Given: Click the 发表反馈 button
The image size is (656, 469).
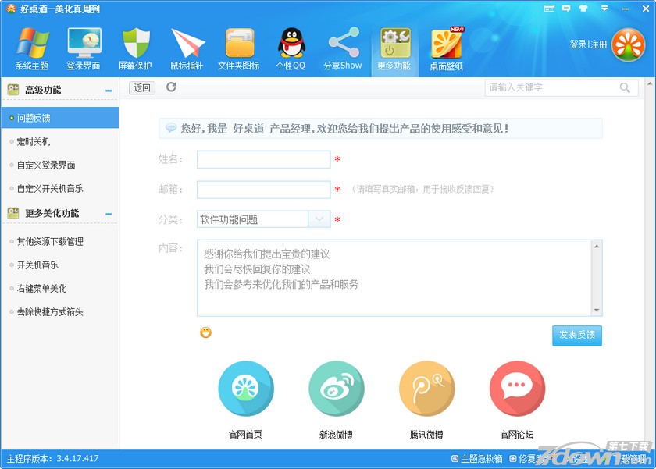Looking at the screenshot, I should click(x=577, y=336).
